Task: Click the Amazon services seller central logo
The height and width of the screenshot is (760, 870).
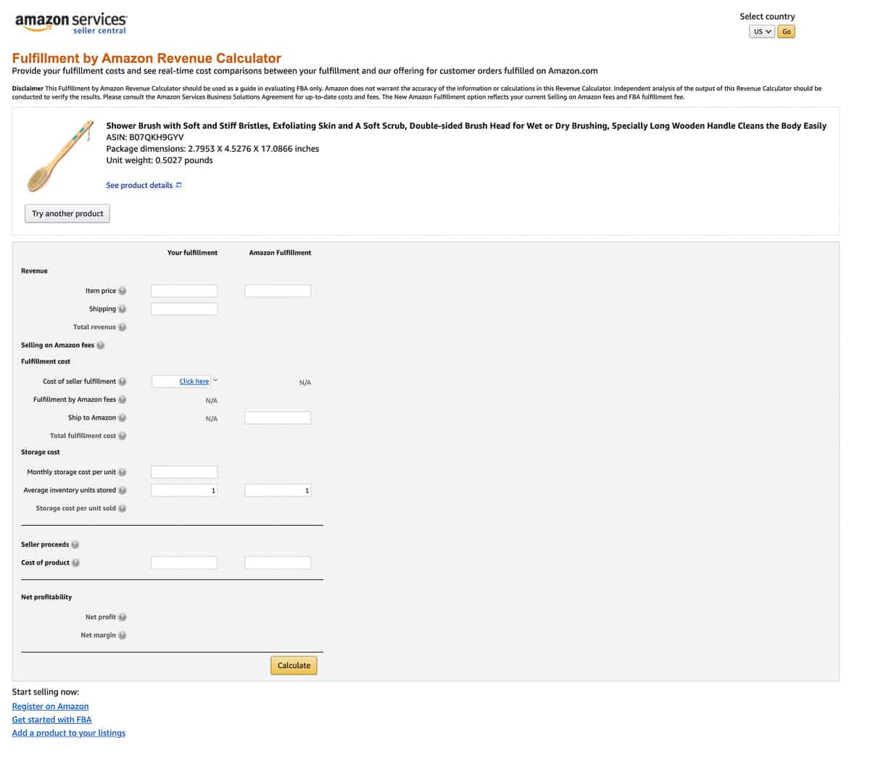Action: [70, 22]
